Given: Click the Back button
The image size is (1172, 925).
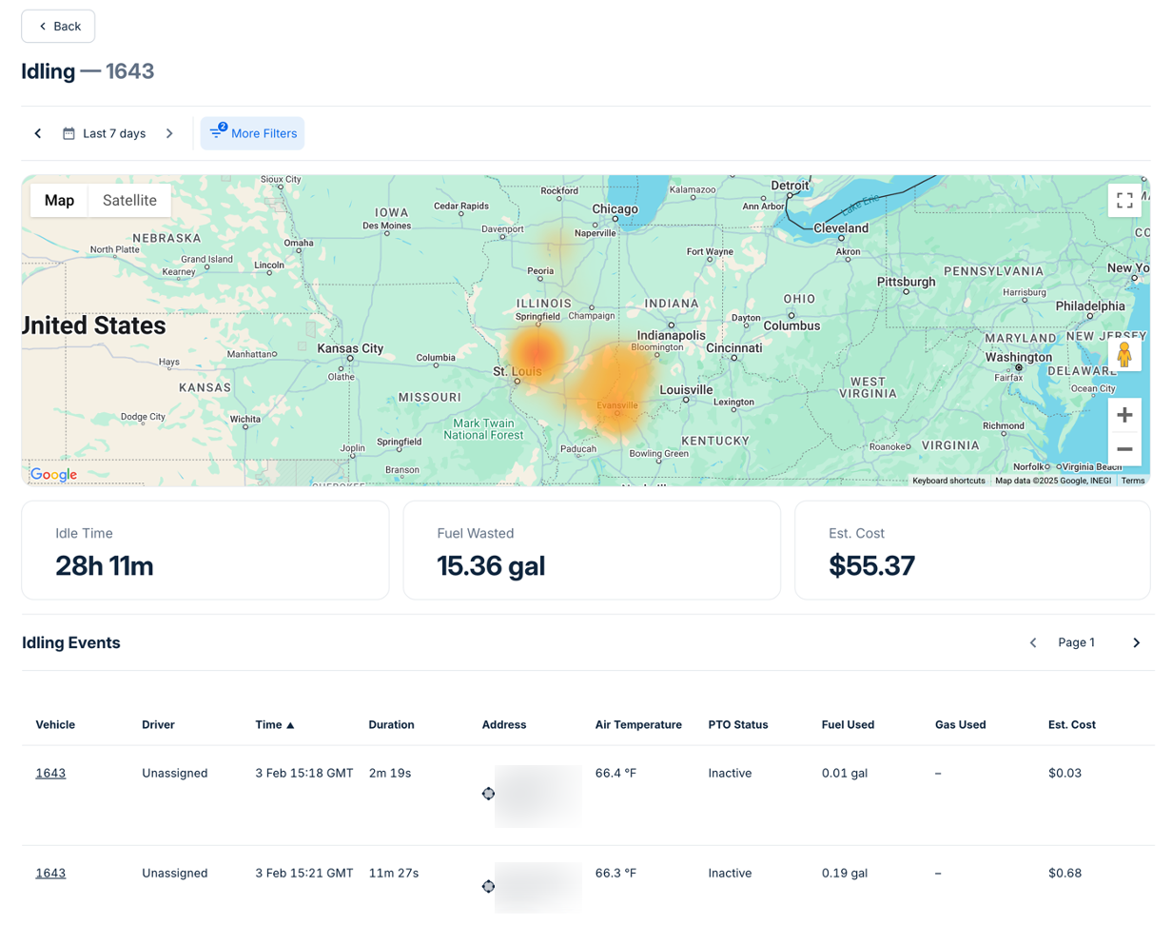Looking at the screenshot, I should tap(58, 27).
